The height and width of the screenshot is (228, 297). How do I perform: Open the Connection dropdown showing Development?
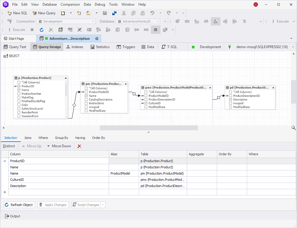coord(66,21)
